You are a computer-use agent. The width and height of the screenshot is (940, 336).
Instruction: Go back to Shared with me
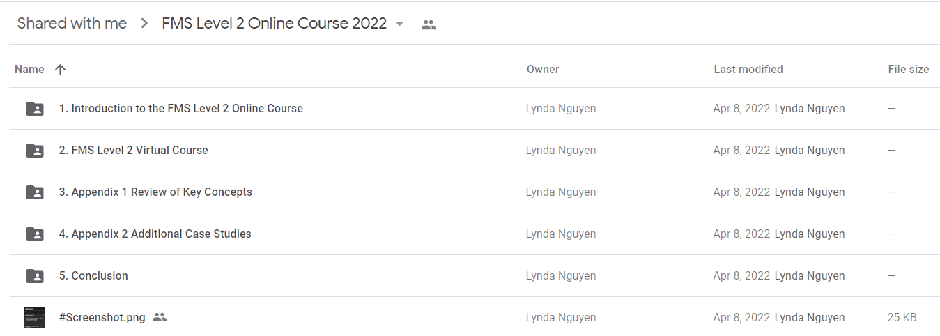72,23
